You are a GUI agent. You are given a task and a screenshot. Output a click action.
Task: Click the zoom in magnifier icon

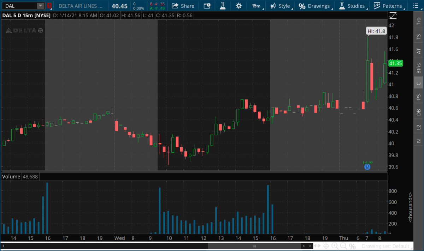point(334,246)
